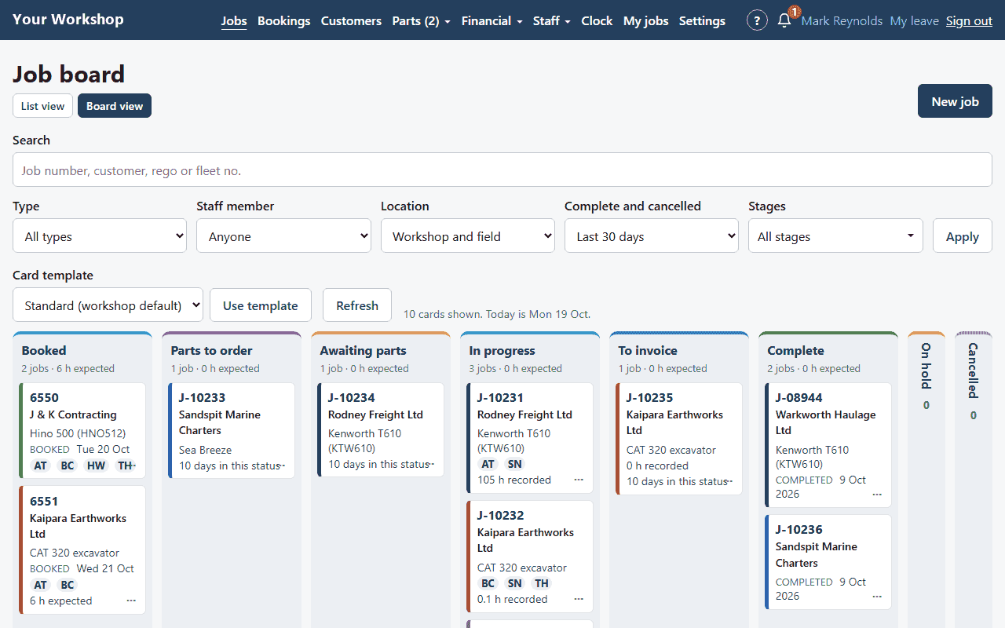Click the Awaiting parts column header
This screenshot has height=628, width=1005.
[364, 350]
